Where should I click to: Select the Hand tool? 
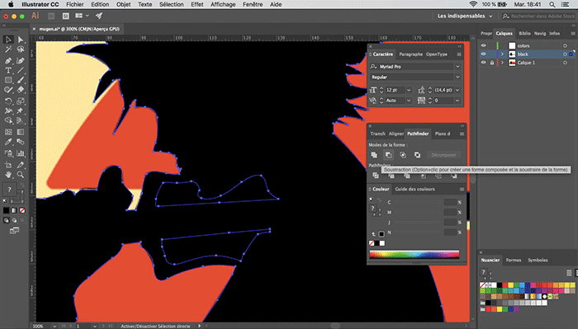tap(8, 175)
